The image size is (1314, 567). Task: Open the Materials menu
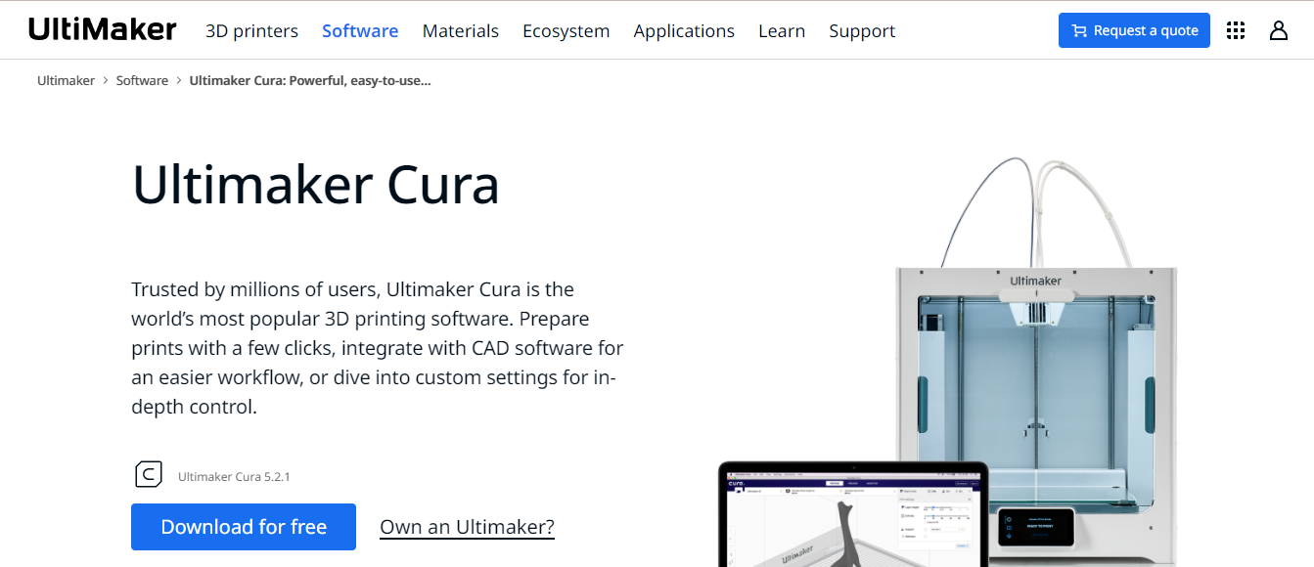click(461, 31)
